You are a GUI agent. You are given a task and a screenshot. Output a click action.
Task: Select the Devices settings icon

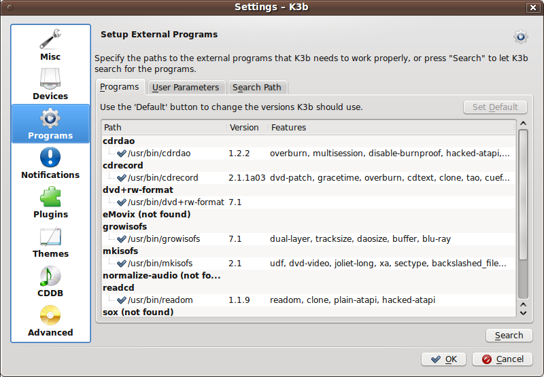pyautogui.click(x=50, y=84)
